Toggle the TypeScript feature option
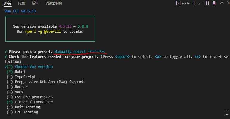 (x=25, y=77)
